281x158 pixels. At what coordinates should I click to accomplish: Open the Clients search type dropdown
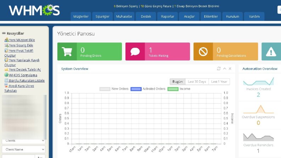(23, 141)
